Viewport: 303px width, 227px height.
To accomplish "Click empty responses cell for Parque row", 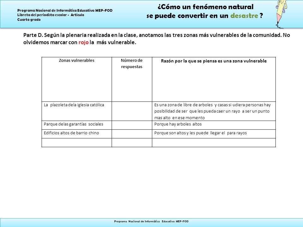I will tap(132, 125).
